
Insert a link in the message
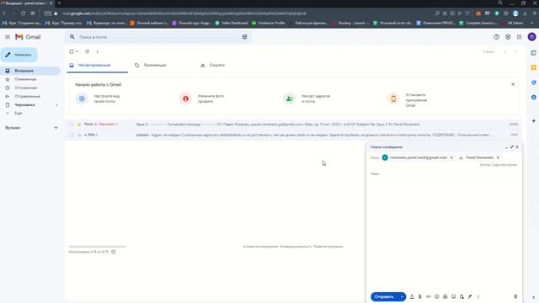pos(429,296)
